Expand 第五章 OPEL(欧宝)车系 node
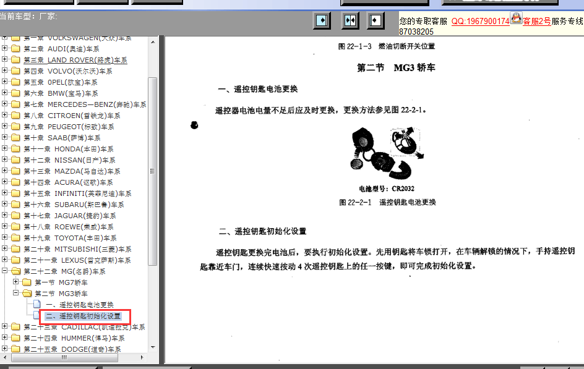Image resolution: width=584 pixels, height=369 pixels. 4,82
